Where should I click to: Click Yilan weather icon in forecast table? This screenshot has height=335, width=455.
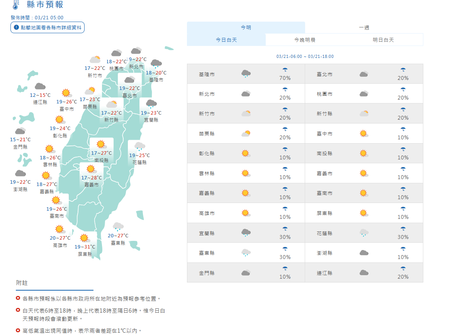pos(246,233)
